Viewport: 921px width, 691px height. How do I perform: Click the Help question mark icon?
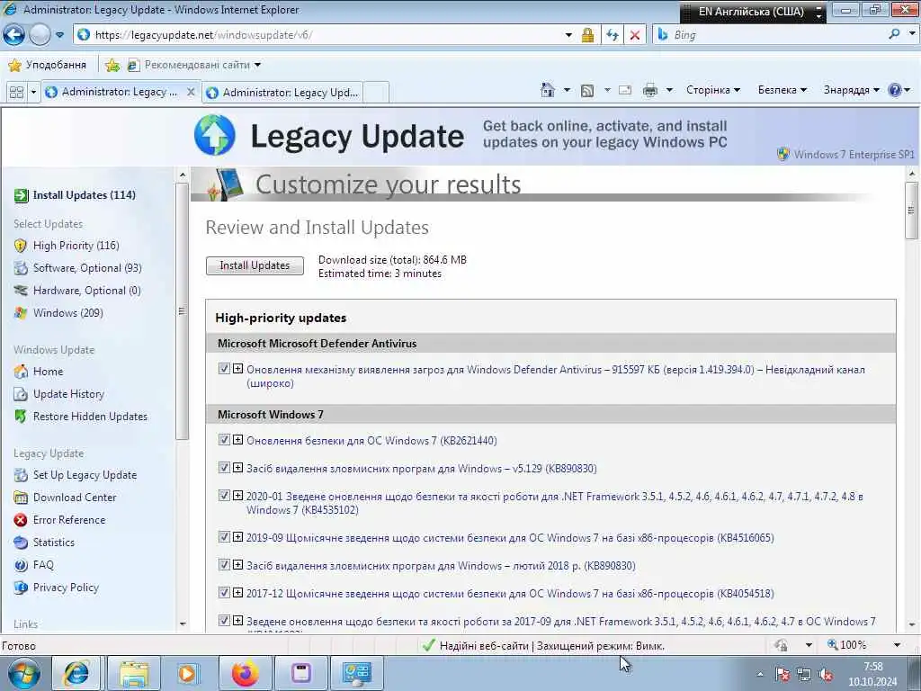(895, 90)
